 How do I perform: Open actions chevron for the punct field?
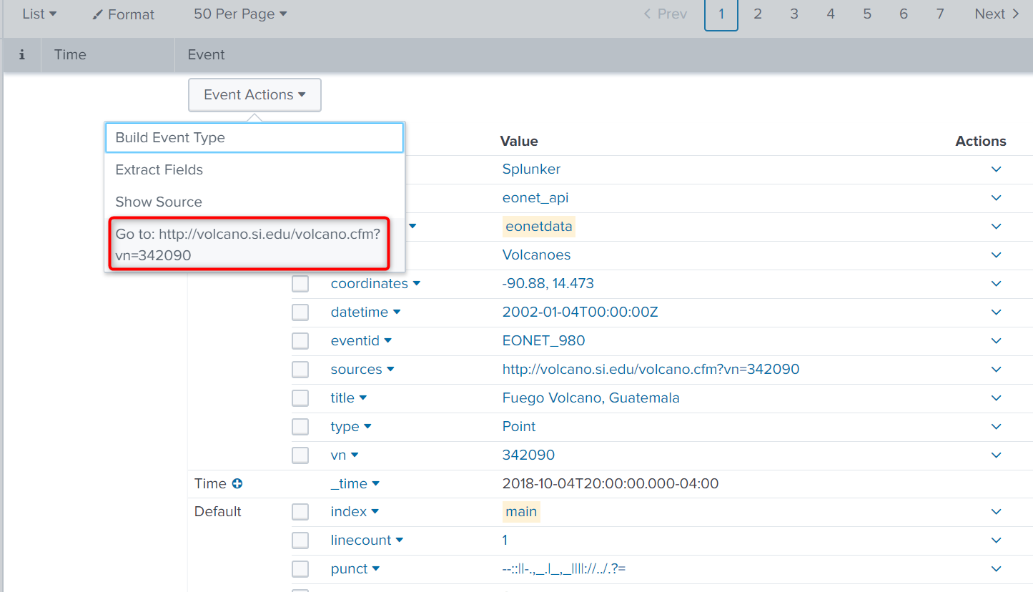pos(996,568)
